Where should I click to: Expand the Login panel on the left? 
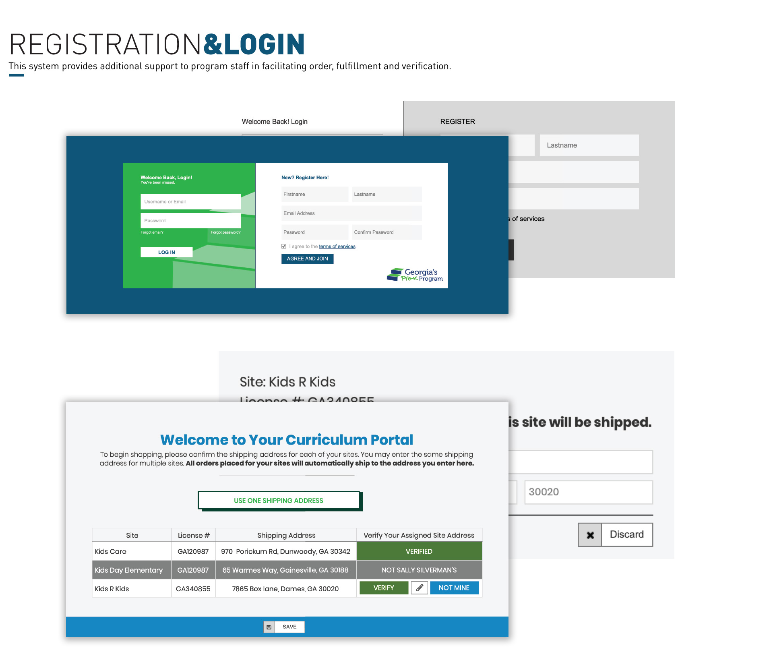pos(274,122)
